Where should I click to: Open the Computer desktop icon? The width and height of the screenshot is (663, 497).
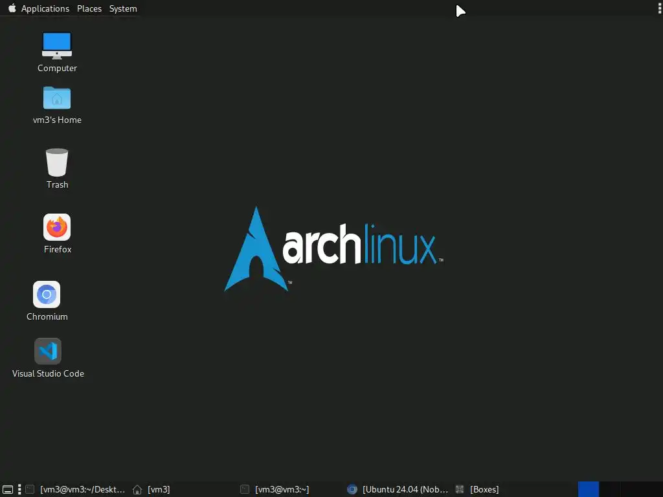point(57,52)
